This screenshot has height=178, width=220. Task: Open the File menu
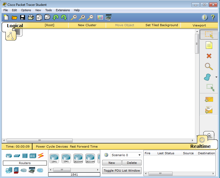[x=6, y=10]
